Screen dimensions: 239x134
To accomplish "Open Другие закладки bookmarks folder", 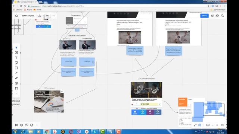I will [218, 10].
